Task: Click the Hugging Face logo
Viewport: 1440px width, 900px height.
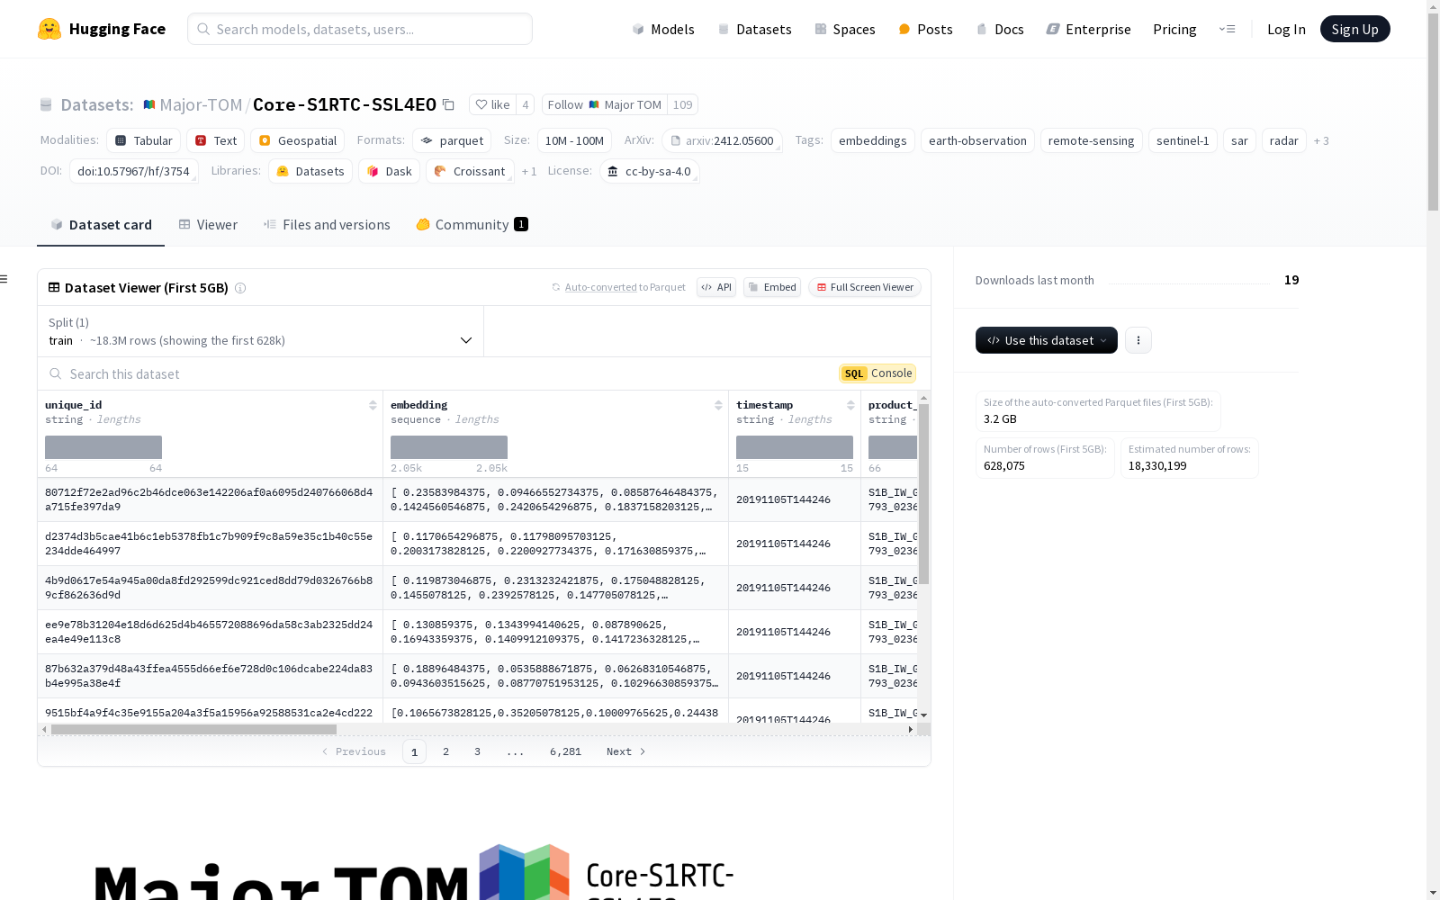Action: pyautogui.click(x=102, y=29)
